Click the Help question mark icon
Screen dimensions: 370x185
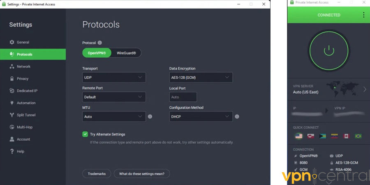[12, 151]
